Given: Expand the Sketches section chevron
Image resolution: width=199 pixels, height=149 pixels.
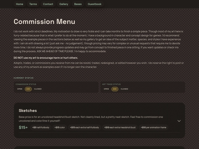Looking at the screenshot, I should pyautogui.click(x=179, y=121).
